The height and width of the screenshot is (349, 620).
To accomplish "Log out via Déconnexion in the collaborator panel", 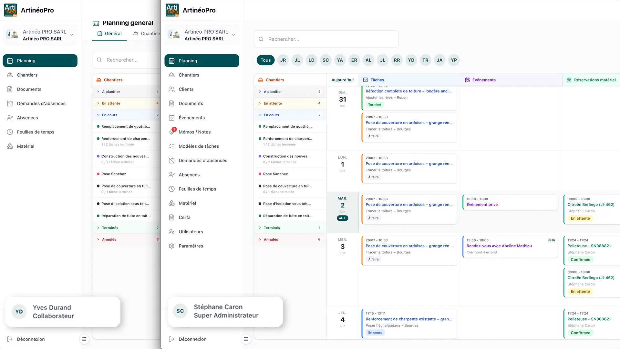I will point(26,339).
